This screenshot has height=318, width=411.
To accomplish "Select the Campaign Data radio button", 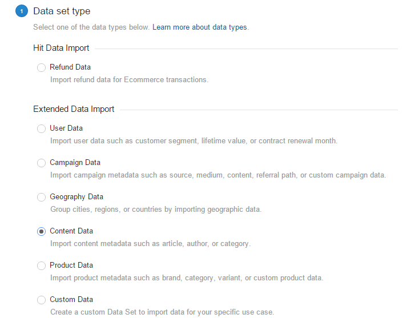I will click(x=41, y=163).
